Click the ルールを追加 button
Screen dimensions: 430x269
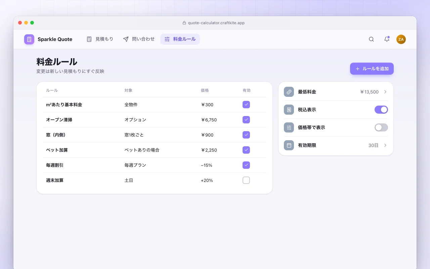tap(372, 69)
